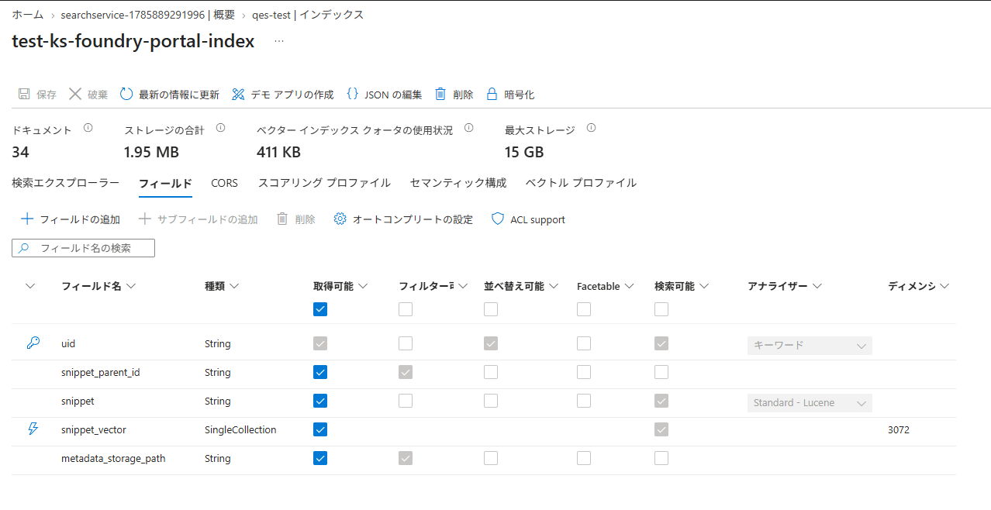The width and height of the screenshot is (991, 510).
Task: Open searchservice-1785889291996 | 概要 breadcrumb
Action: 147,15
